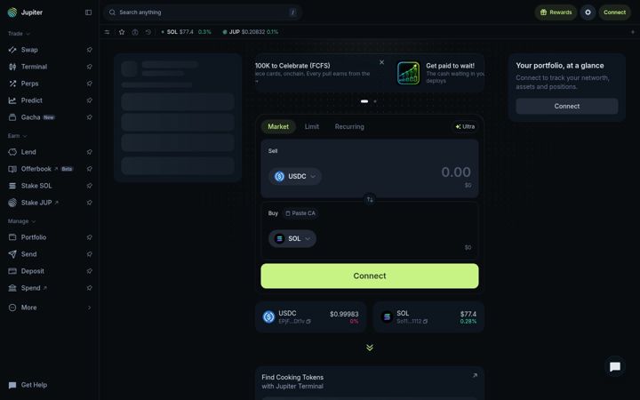
Task: Open Gacha from the sidebar
Action: 31,117
